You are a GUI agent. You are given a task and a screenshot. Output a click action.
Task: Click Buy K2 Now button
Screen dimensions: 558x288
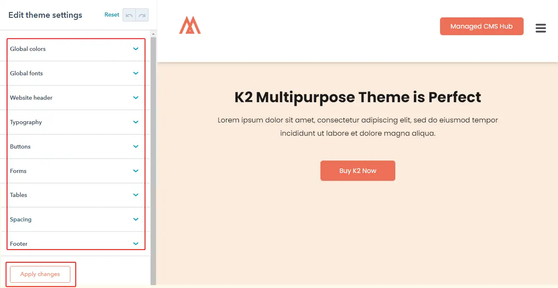pos(358,170)
